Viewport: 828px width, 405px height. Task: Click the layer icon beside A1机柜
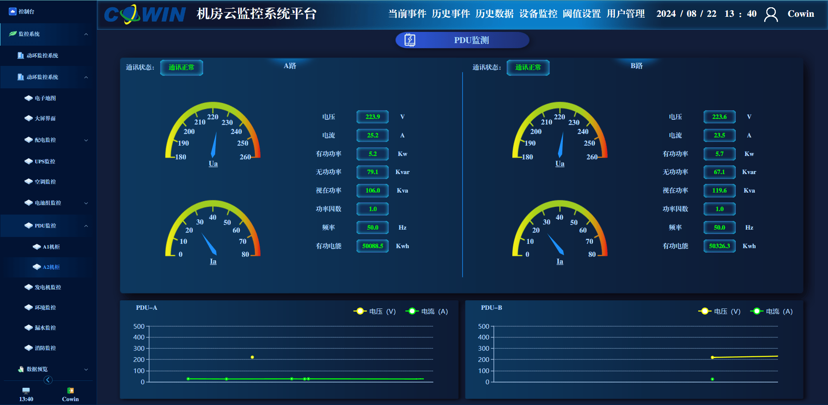tap(37, 247)
